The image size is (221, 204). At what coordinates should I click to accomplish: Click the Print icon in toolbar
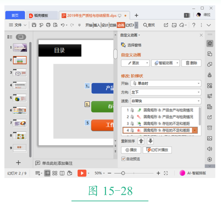point(48,25)
